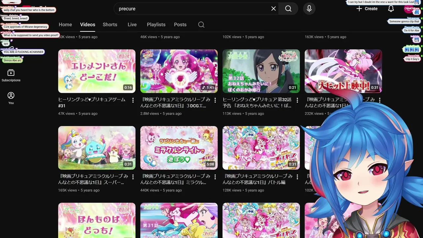Play the 128K views poster thumbnail

click(261, 148)
